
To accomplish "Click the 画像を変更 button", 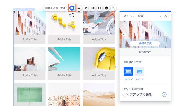I will 145,44.
